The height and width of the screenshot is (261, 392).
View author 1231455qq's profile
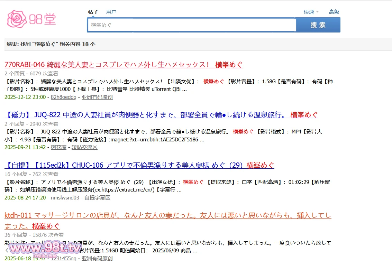coord(64,258)
